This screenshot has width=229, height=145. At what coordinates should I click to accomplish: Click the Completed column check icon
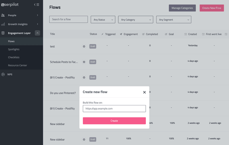[x=143, y=34]
